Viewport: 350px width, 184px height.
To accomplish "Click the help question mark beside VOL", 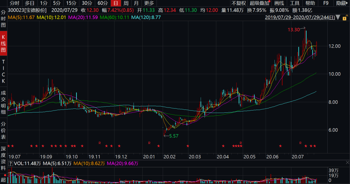I will (x=11, y=164).
